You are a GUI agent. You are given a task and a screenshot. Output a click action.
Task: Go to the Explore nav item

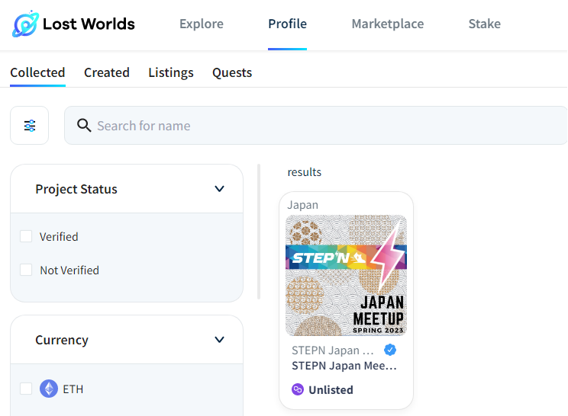pyautogui.click(x=202, y=24)
